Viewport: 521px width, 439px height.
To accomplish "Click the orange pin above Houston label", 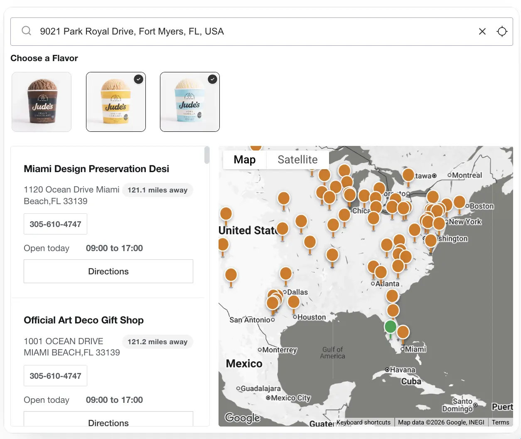I will [294, 302].
